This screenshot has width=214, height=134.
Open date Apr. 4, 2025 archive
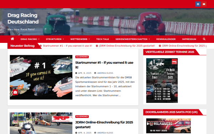click(85, 133)
